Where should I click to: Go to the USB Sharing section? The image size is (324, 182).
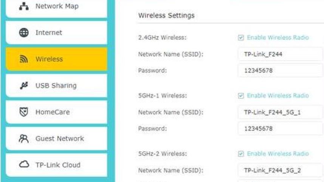click(x=57, y=86)
